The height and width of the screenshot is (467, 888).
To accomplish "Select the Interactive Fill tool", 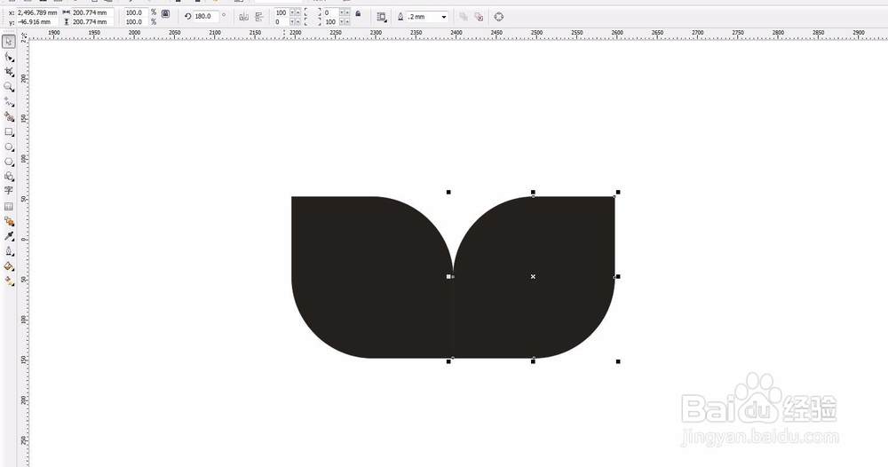I will coord(9,281).
